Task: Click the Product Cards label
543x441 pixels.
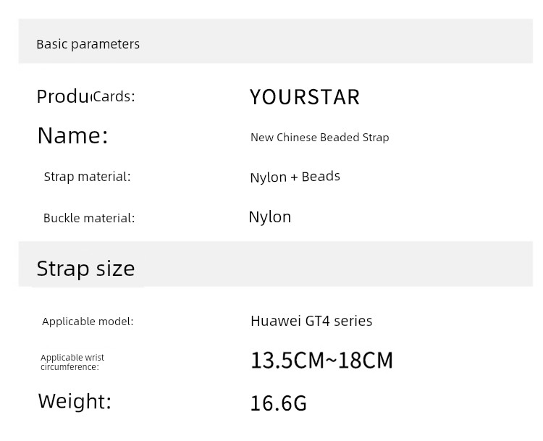Action: click(85, 96)
